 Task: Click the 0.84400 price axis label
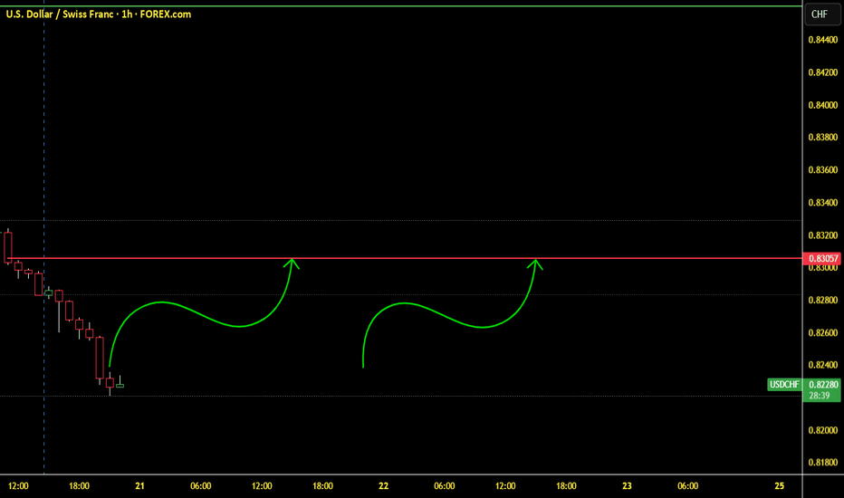tap(823, 40)
